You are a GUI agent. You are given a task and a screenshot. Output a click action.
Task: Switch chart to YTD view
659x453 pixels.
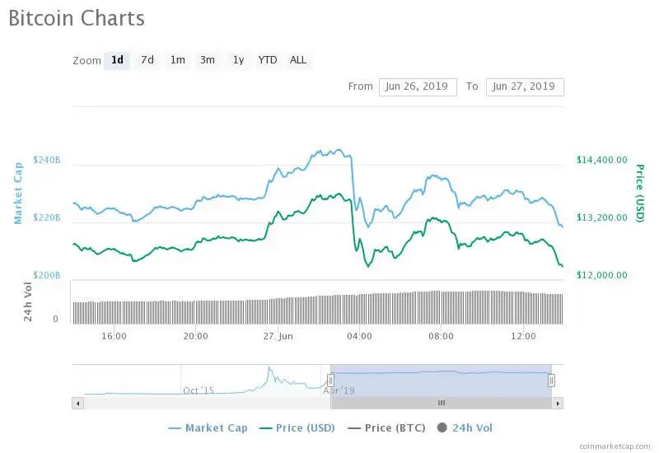268,60
